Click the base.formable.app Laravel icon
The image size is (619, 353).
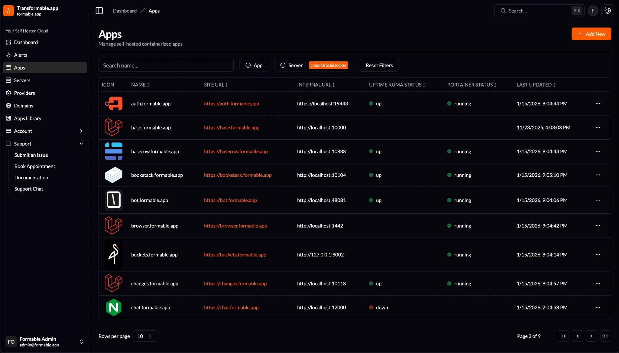(114, 127)
